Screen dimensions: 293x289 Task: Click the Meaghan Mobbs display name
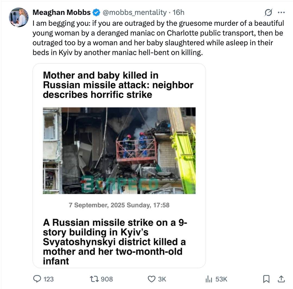[62, 12]
